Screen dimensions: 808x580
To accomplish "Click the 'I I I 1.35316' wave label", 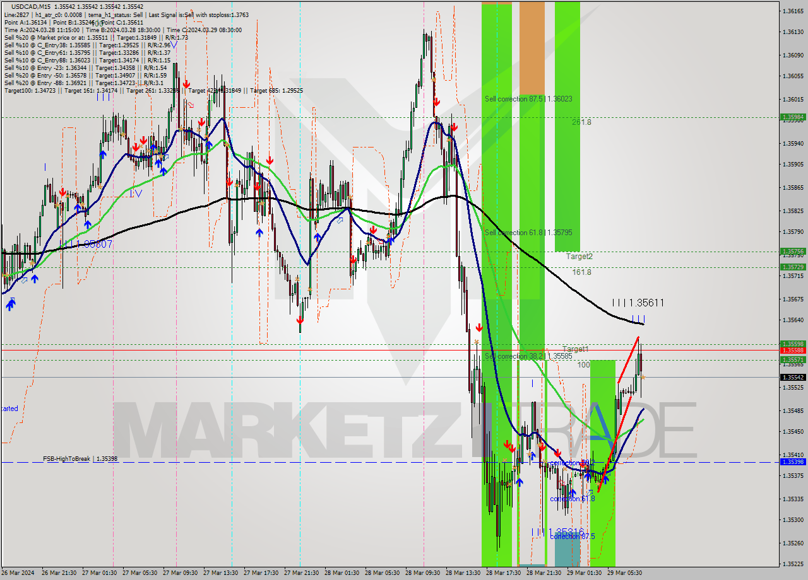I will click(x=557, y=532).
